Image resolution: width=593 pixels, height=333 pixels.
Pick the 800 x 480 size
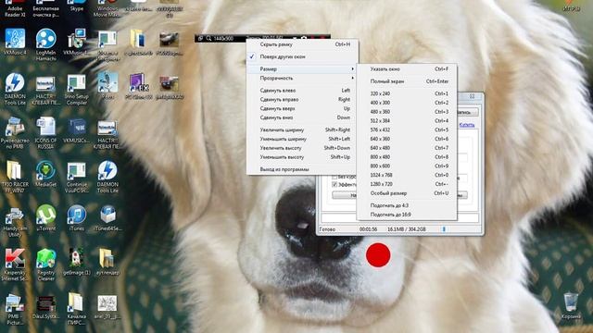(x=407, y=156)
